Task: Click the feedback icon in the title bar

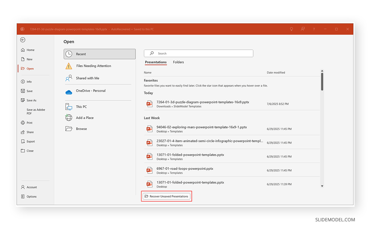Action: pyautogui.click(x=302, y=29)
